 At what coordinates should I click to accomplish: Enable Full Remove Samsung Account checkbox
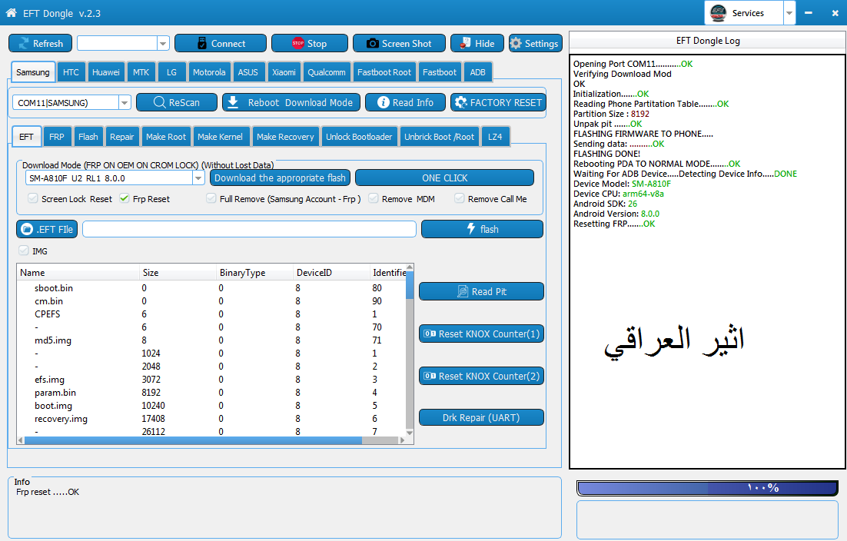tap(211, 198)
